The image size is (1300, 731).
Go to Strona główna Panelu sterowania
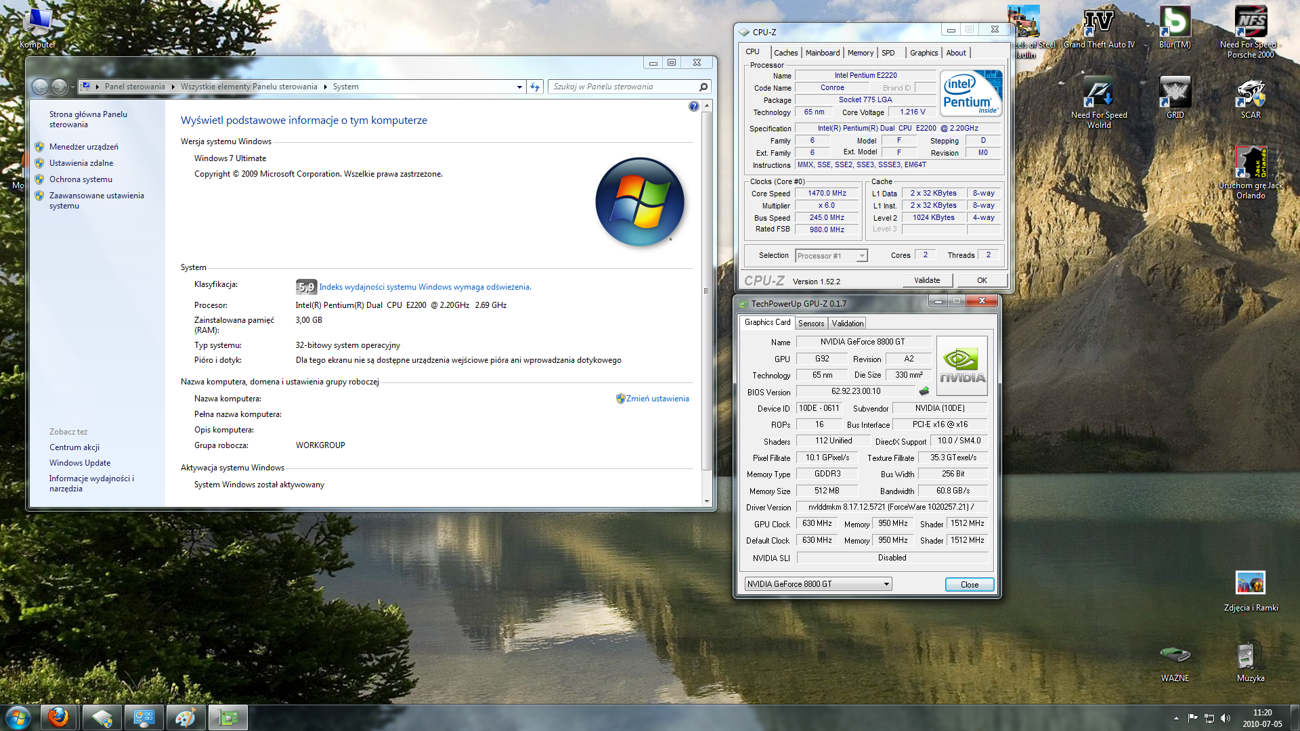tap(88, 119)
